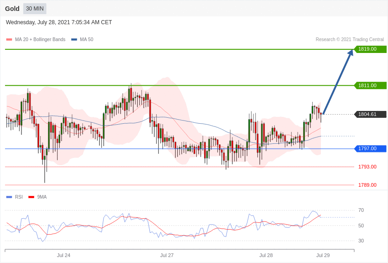This screenshot has height=263, width=388.
Task: Click the 1804.61 current price tag
Action: pyautogui.click(x=371, y=114)
